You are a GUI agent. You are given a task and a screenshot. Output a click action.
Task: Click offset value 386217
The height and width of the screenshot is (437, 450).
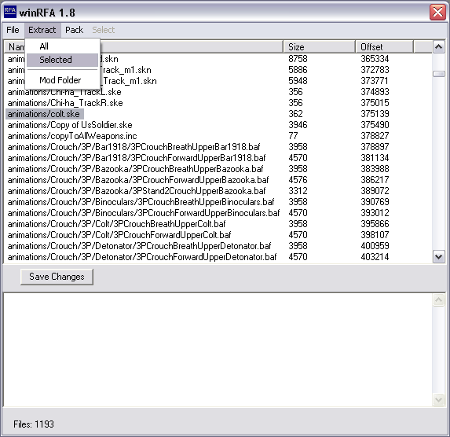click(x=375, y=180)
